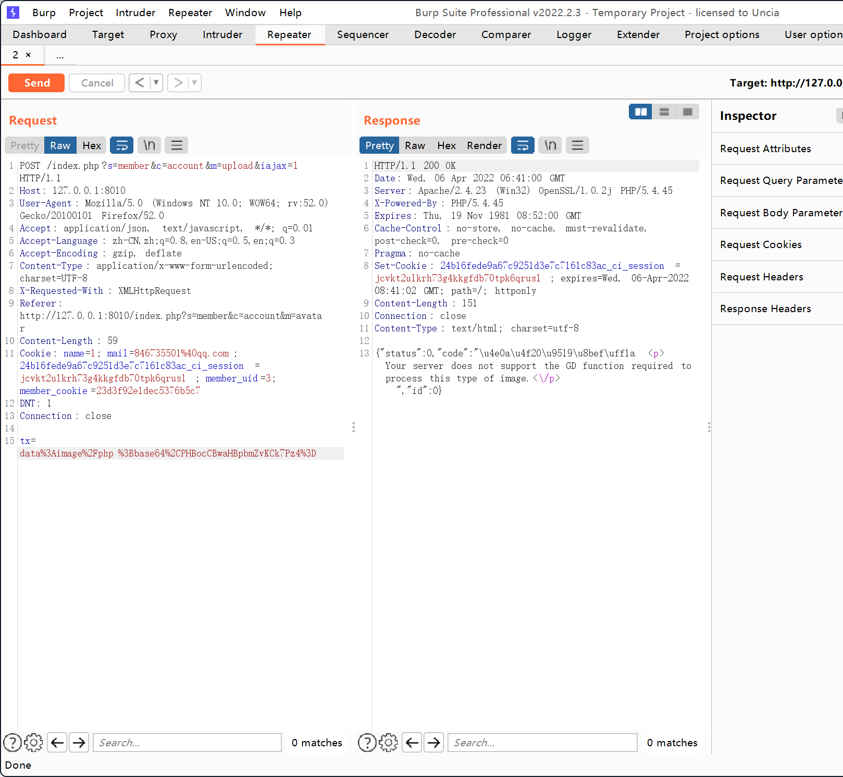
Task: Open Response search settings gear
Action: (x=388, y=743)
